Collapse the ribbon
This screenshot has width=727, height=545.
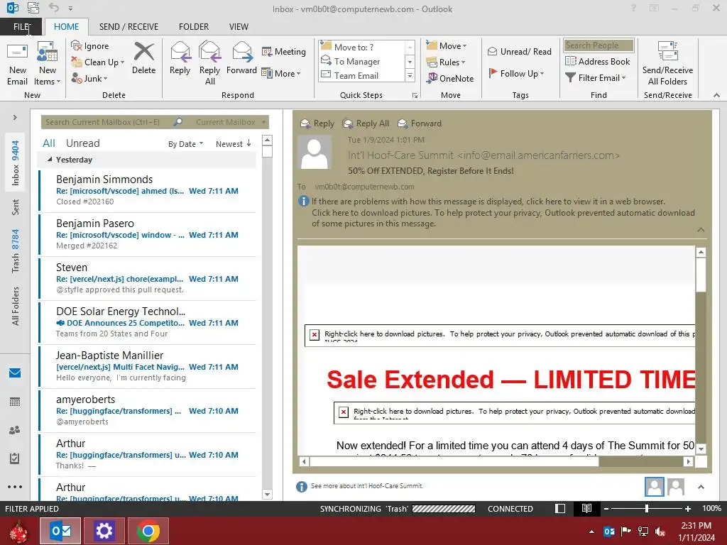tap(716, 95)
